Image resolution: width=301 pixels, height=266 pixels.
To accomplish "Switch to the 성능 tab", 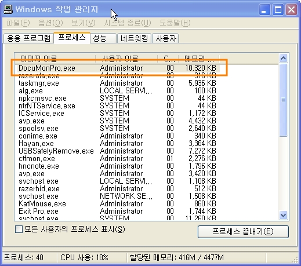I will coord(103,38).
